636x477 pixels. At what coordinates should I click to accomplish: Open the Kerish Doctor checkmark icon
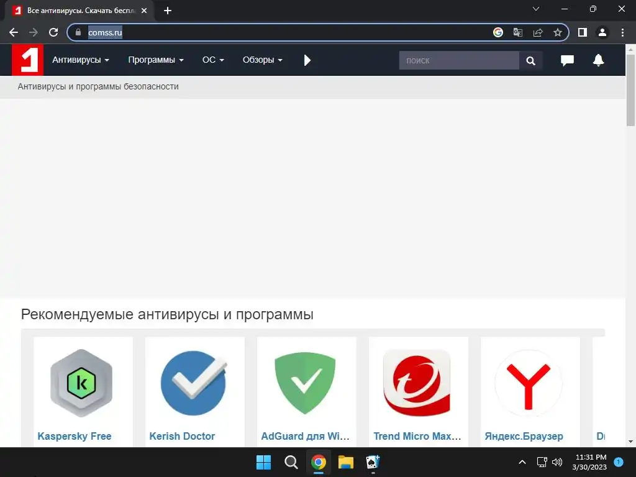[194, 383]
